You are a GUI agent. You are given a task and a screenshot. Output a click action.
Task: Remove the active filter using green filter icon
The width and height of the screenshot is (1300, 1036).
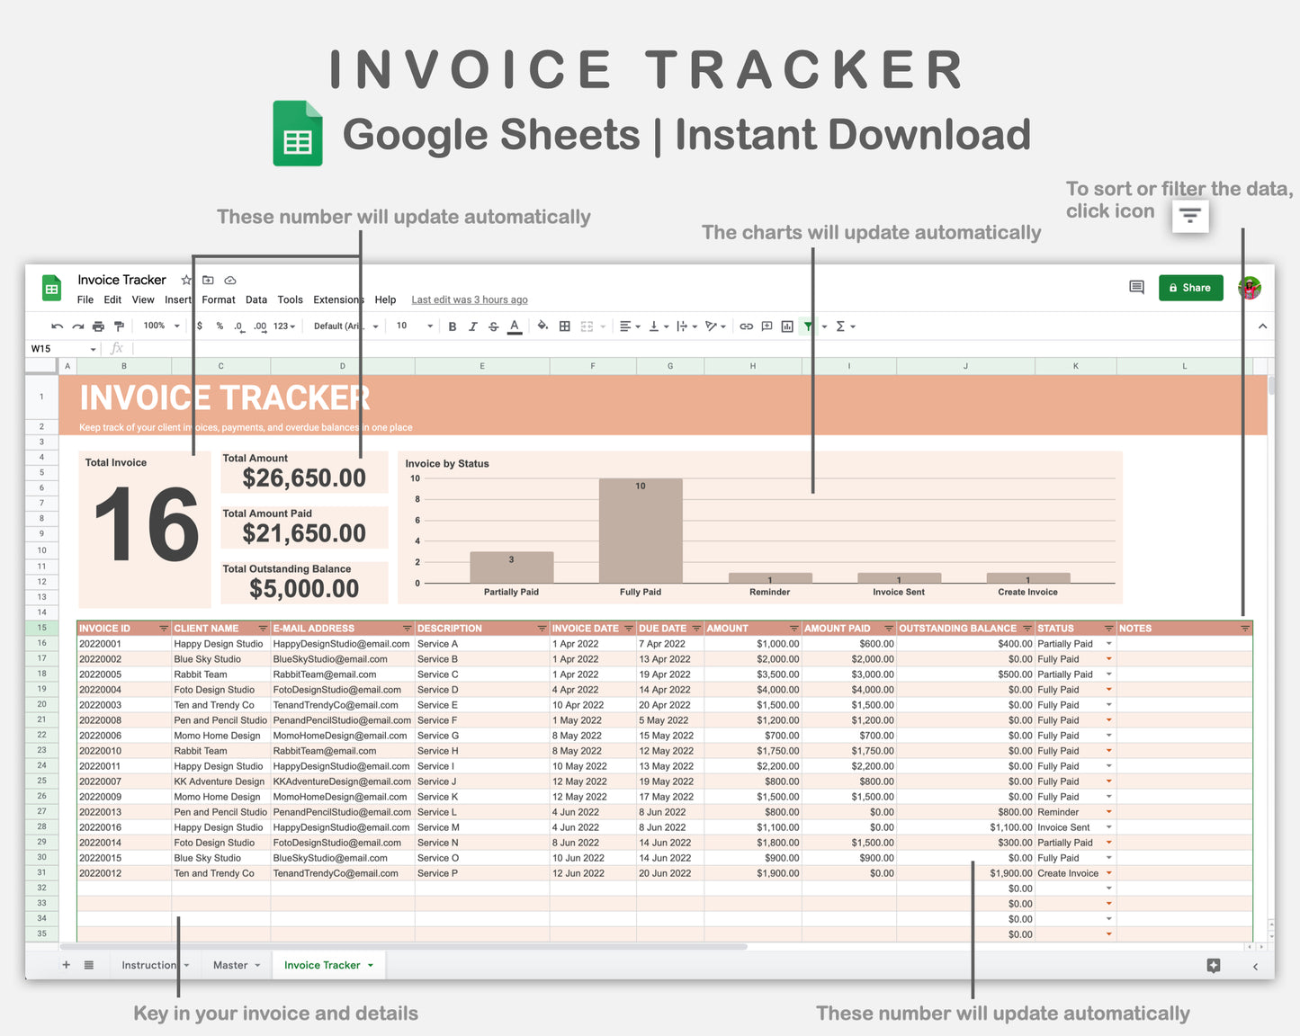(808, 326)
